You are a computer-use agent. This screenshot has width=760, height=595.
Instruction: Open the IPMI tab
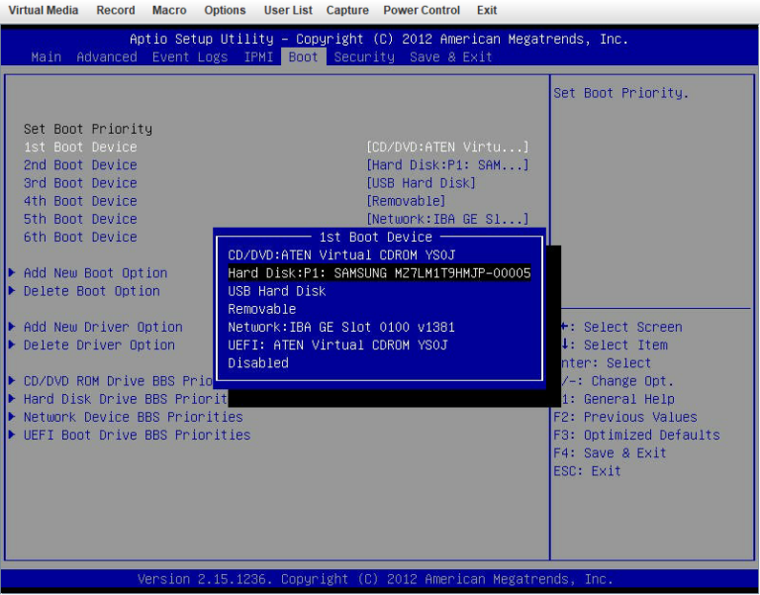(x=261, y=57)
